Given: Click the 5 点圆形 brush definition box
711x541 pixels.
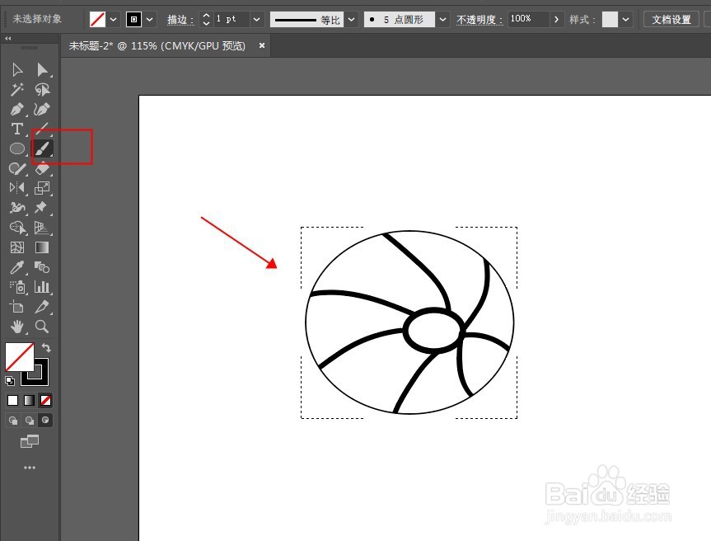Looking at the screenshot, I should pyautogui.click(x=400, y=20).
